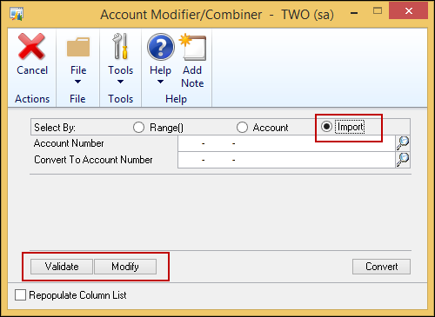Expand the Help dropdown arrow
This screenshot has width=435, height=317.
pyautogui.click(x=160, y=82)
